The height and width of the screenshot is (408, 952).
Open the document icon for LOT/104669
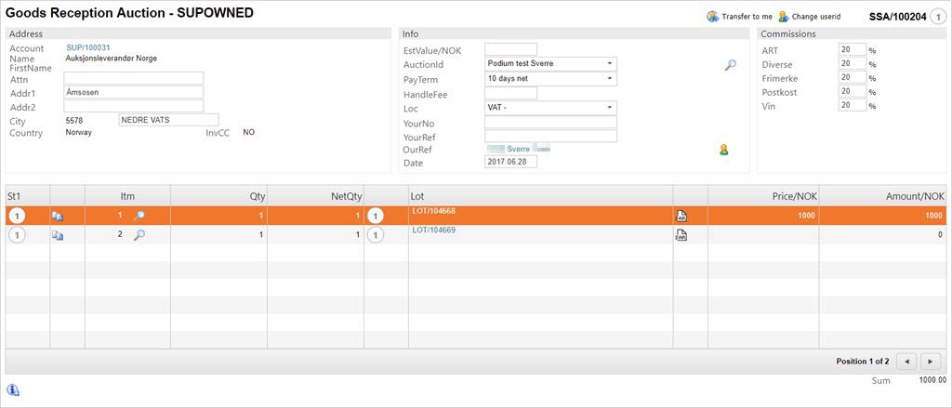pos(681,235)
